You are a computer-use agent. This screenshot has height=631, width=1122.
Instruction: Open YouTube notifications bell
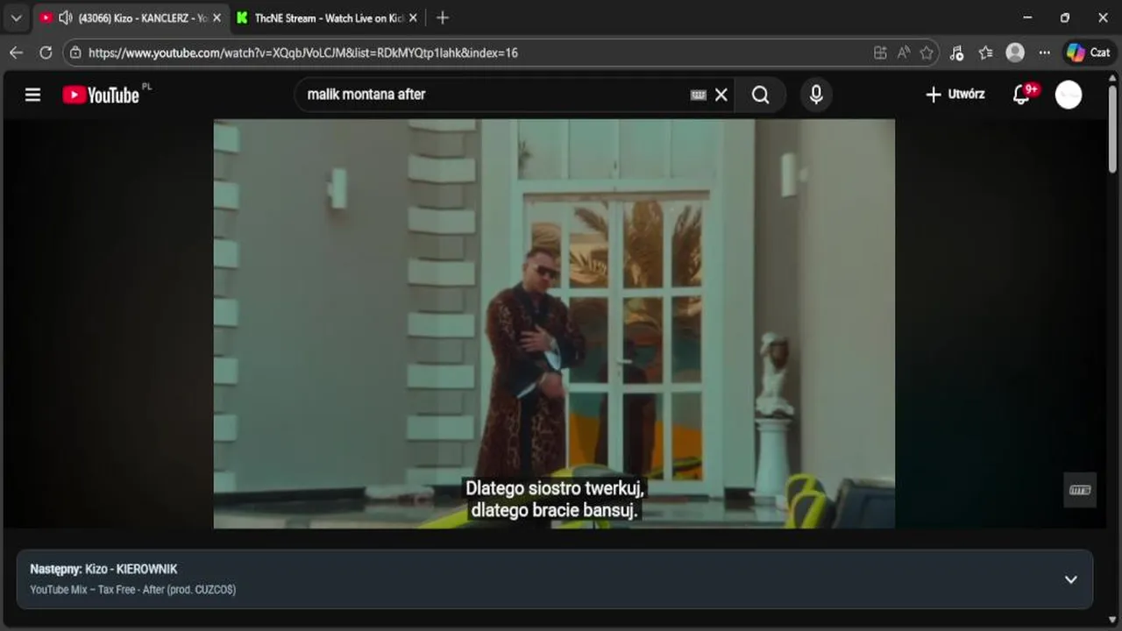point(1022,95)
